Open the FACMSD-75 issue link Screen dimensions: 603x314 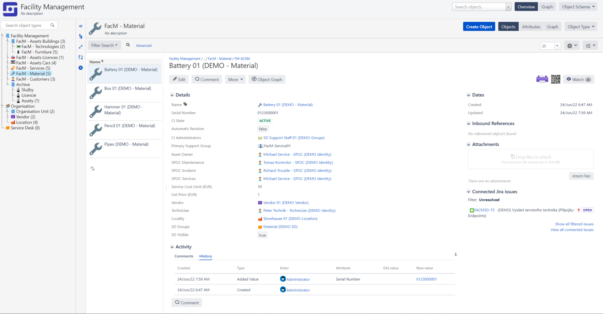tap(484, 210)
